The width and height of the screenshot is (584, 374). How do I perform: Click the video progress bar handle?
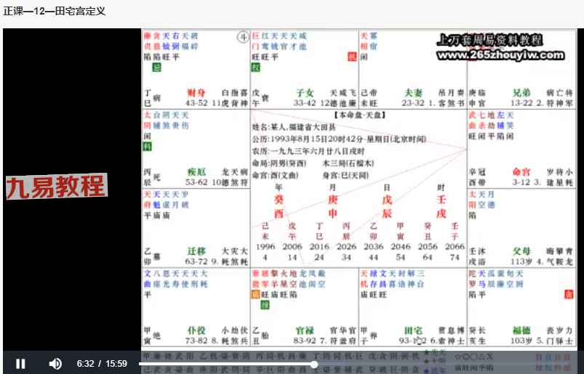(x=314, y=363)
